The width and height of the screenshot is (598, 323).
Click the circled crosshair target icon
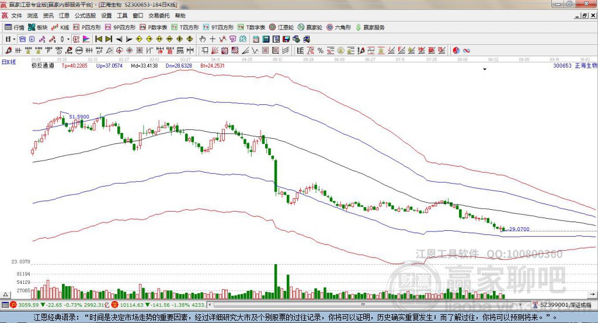[119, 50]
